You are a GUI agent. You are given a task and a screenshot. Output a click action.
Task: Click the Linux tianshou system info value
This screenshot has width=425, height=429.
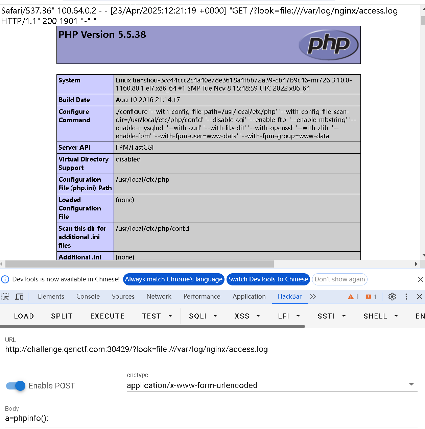point(234,84)
